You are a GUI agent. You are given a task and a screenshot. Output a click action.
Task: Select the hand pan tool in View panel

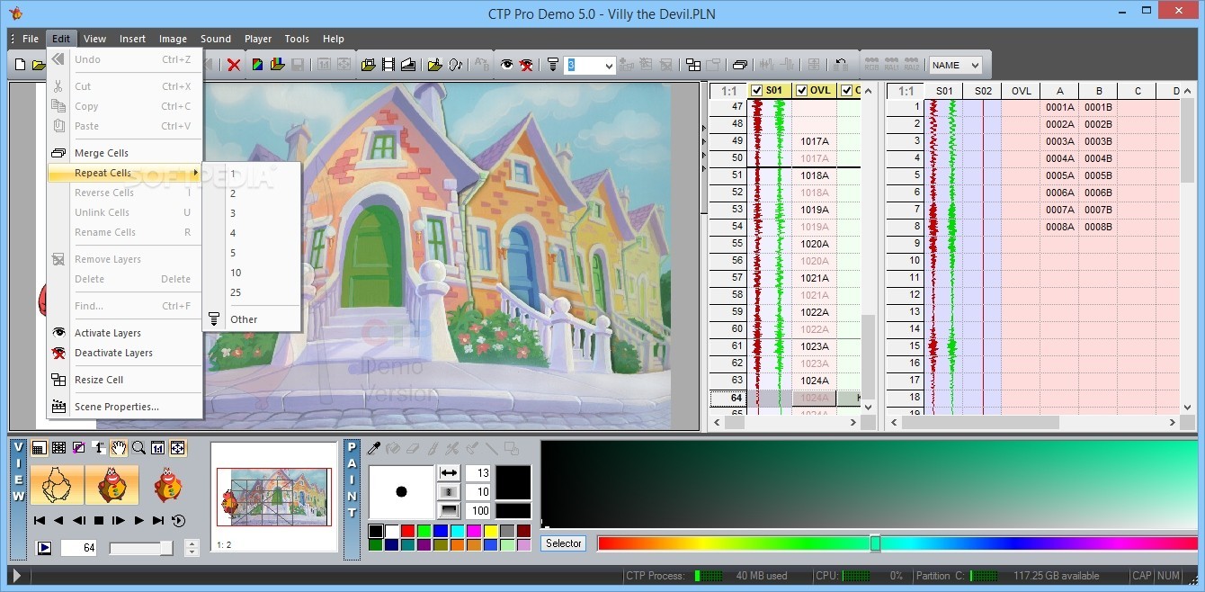pos(119,447)
